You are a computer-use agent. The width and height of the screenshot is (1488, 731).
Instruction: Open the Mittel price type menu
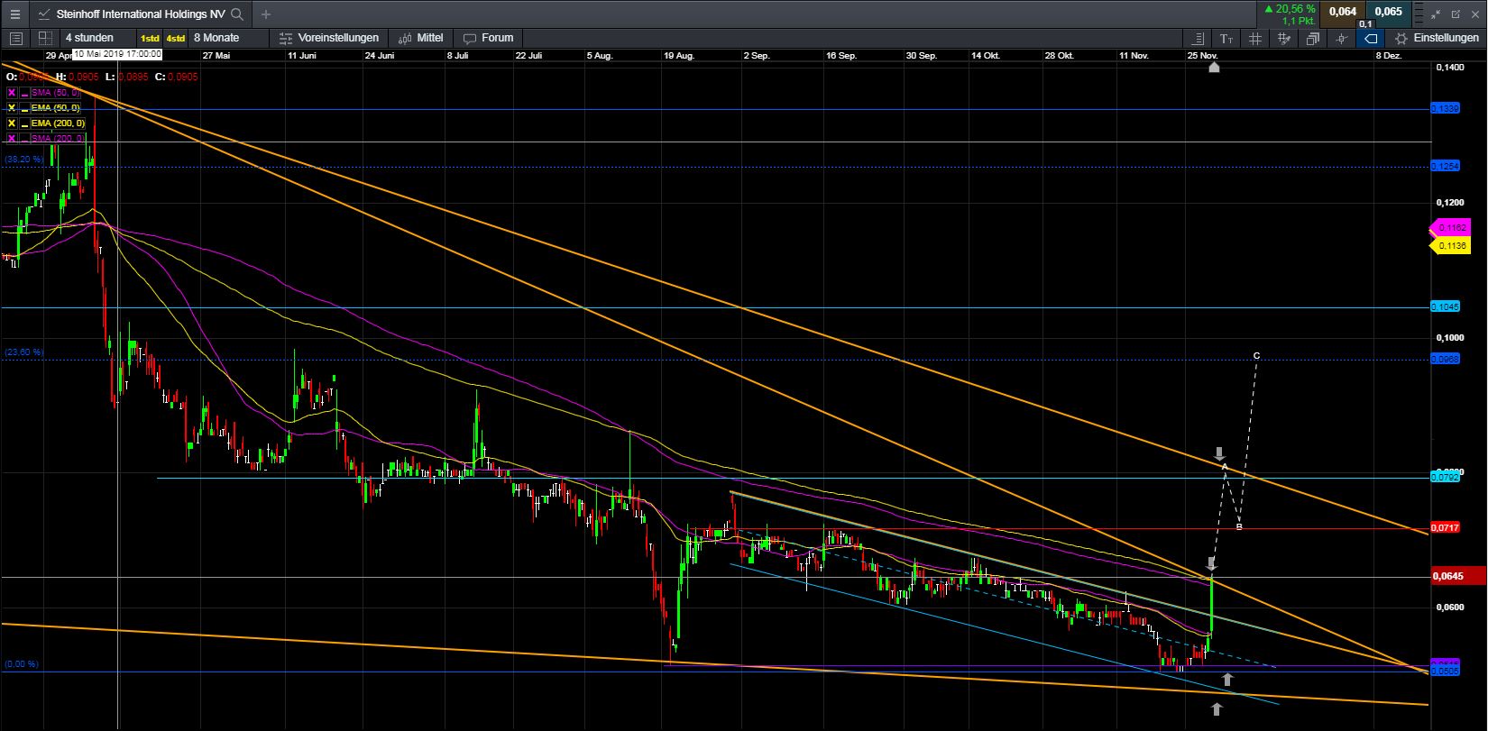click(x=420, y=38)
